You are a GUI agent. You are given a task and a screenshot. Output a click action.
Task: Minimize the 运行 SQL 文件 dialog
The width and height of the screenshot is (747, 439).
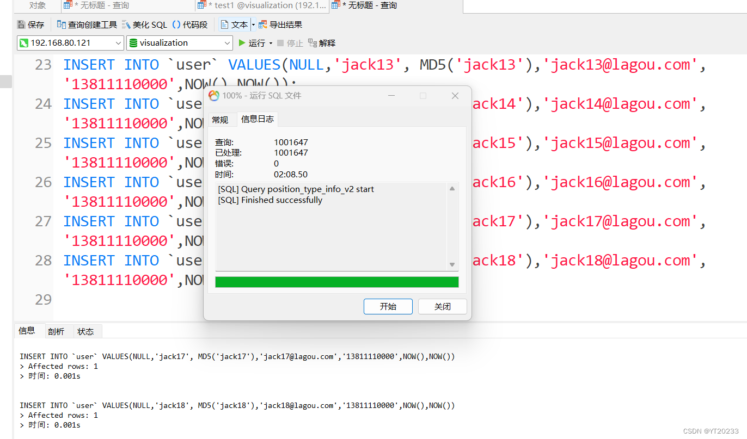(x=391, y=96)
